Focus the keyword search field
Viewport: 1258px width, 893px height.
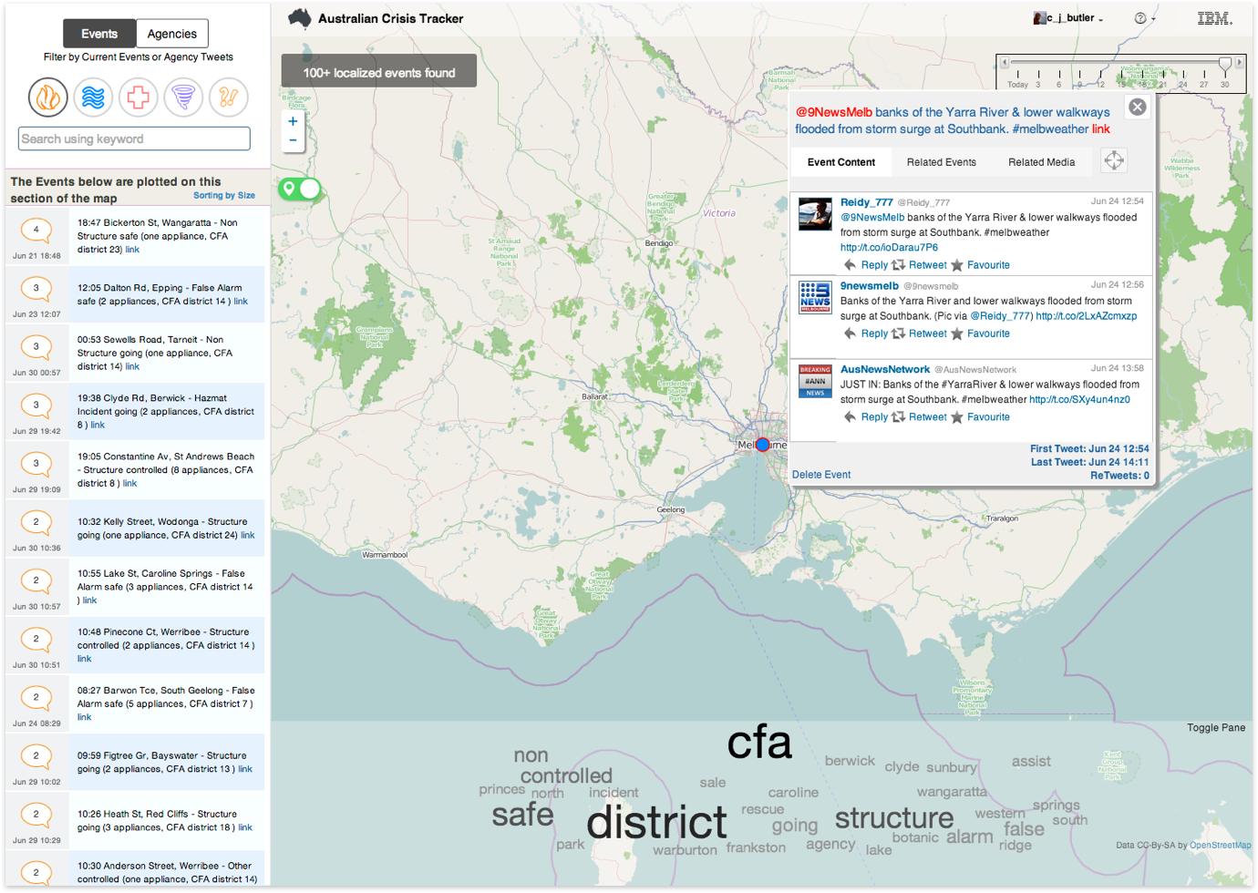pyautogui.click(x=134, y=139)
